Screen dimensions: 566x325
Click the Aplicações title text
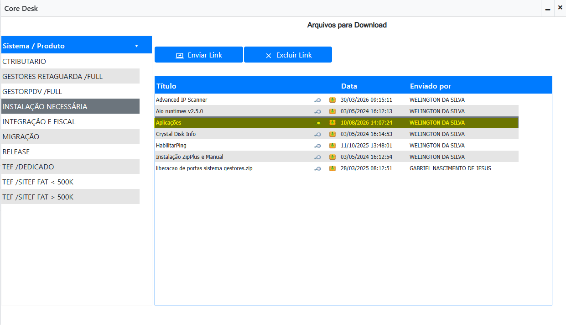pyautogui.click(x=168, y=123)
